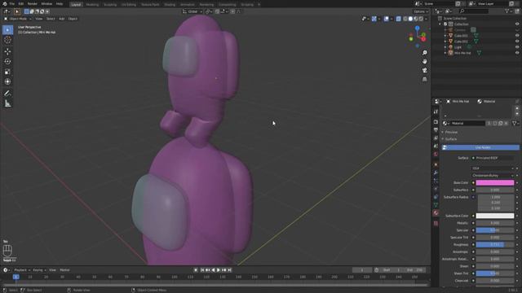Click the material name input field
This screenshot has width=522, height=293.
[x=467, y=123]
